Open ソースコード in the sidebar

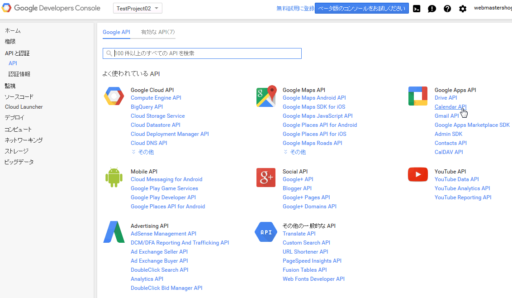[x=19, y=97]
